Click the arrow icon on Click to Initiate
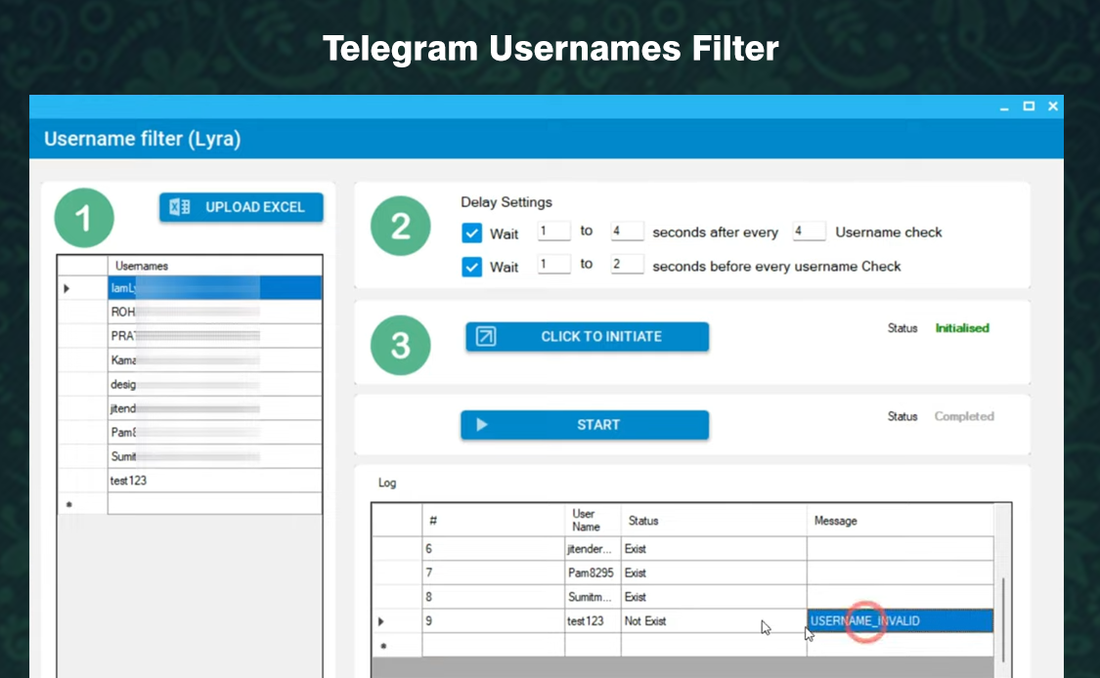Screen dimensions: 1100x678 (x=486, y=337)
